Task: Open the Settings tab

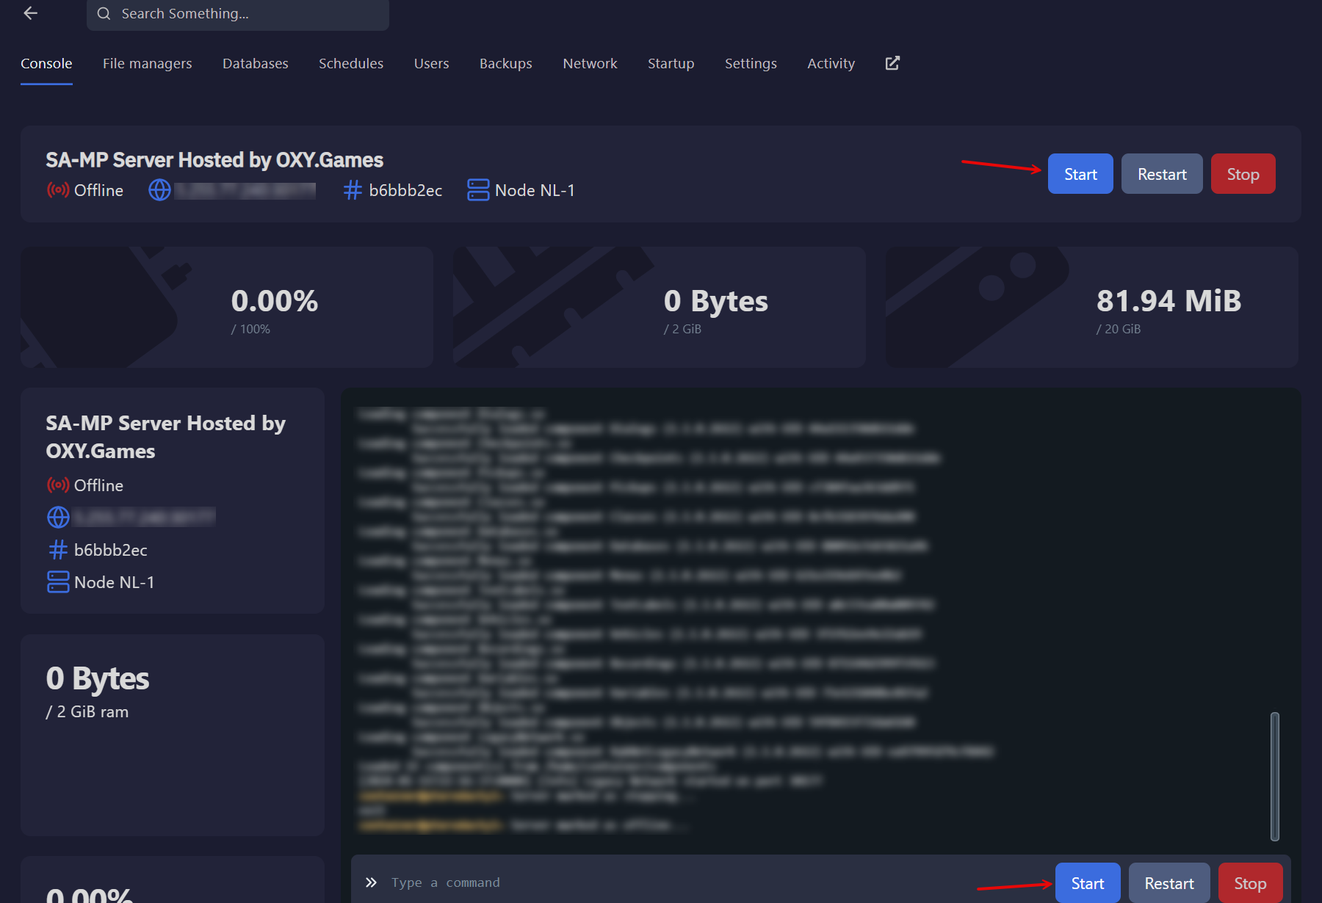Action: (x=751, y=63)
